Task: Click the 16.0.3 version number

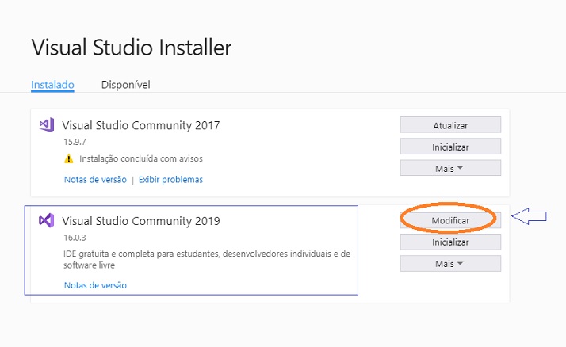Action: 75,238
